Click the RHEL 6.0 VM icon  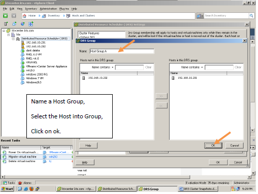click(x=23, y=55)
